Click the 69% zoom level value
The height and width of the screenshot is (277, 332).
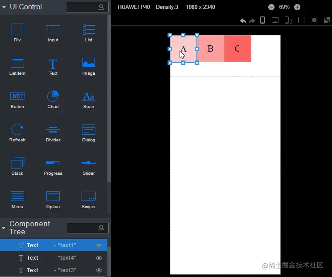coord(284,7)
